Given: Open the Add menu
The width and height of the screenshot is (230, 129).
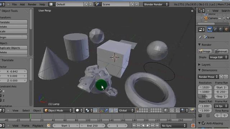Looking at the screenshot, I should pos(22,4).
